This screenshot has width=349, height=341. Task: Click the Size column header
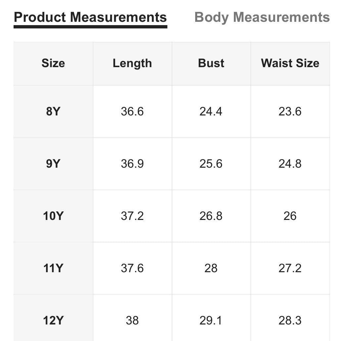pos(53,63)
